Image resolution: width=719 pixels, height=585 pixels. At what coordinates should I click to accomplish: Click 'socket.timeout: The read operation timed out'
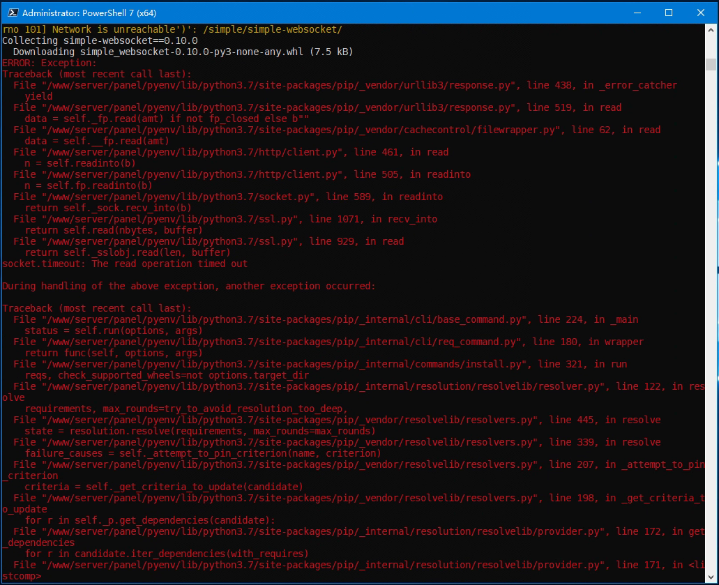pos(125,264)
